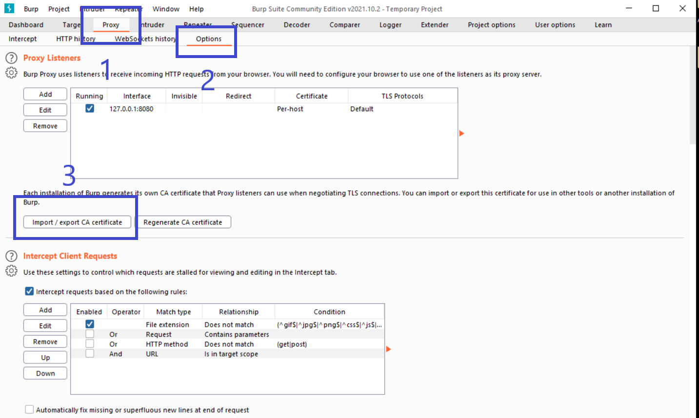The image size is (699, 418).
Task: Open the Extender tab
Action: (435, 25)
